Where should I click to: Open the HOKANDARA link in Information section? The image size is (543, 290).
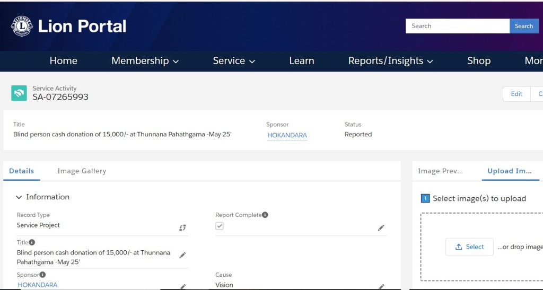38,285
